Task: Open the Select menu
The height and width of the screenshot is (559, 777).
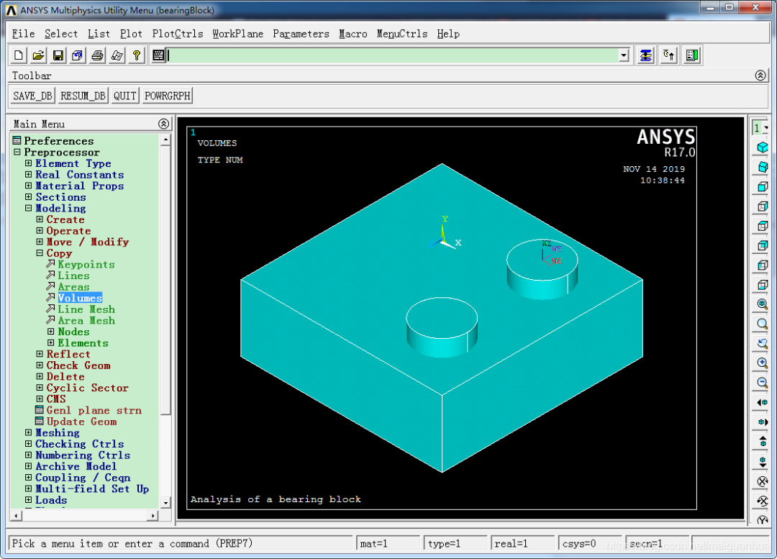Action: point(61,34)
